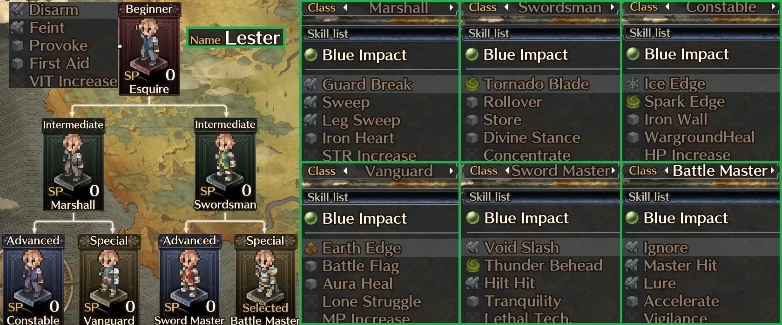The height and width of the screenshot is (325, 782).
Task: Choose the Swordsman intermediate class card
Action: tap(225, 165)
